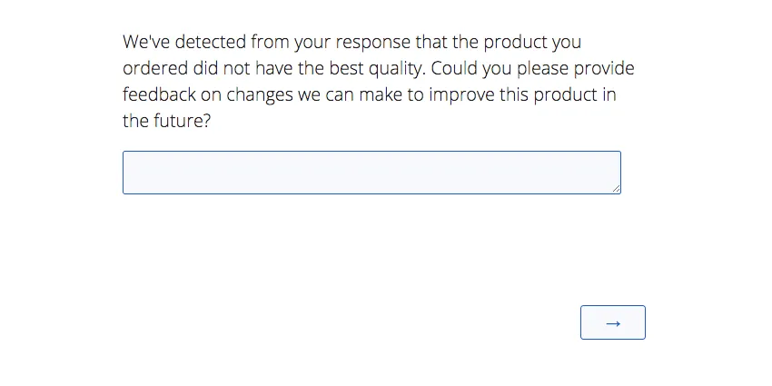Click the text area resize grip
772x386 pixels.
pyautogui.click(x=616, y=189)
